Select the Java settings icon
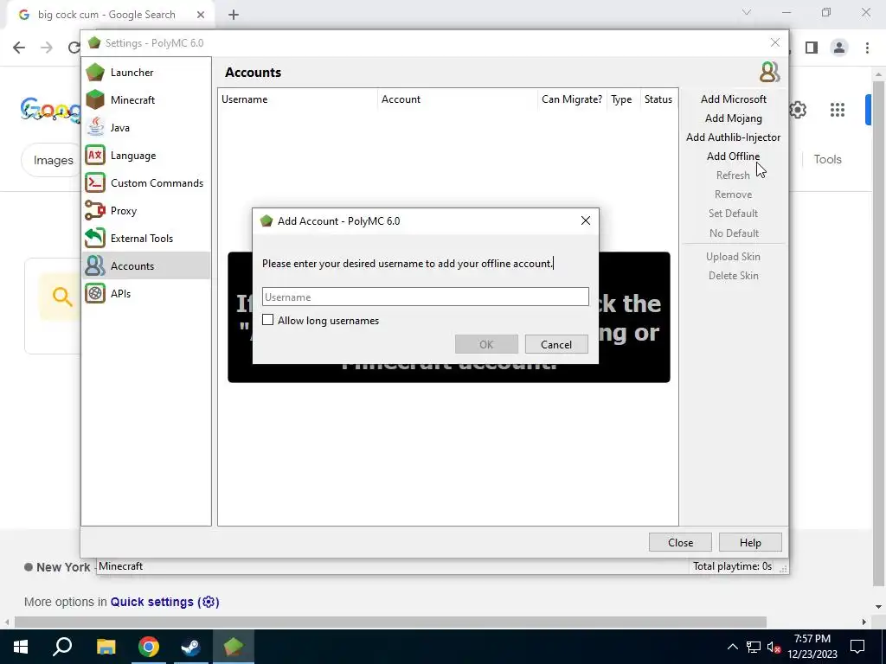This screenshot has width=886, height=664. click(95, 128)
